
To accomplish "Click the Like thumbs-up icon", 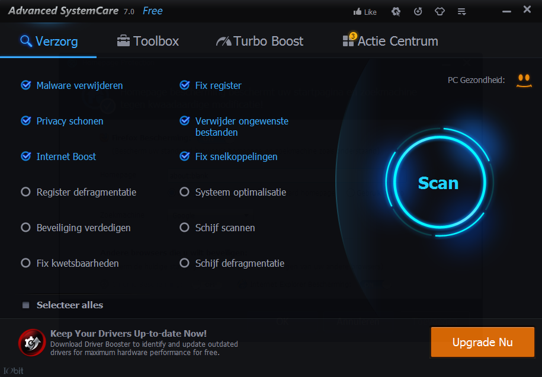I will pyautogui.click(x=358, y=12).
